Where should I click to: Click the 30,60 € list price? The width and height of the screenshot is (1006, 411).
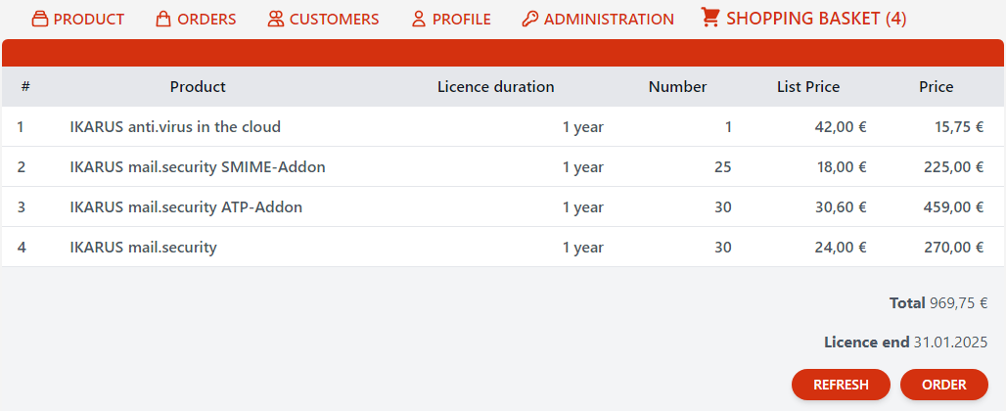click(x=842, y=207)
